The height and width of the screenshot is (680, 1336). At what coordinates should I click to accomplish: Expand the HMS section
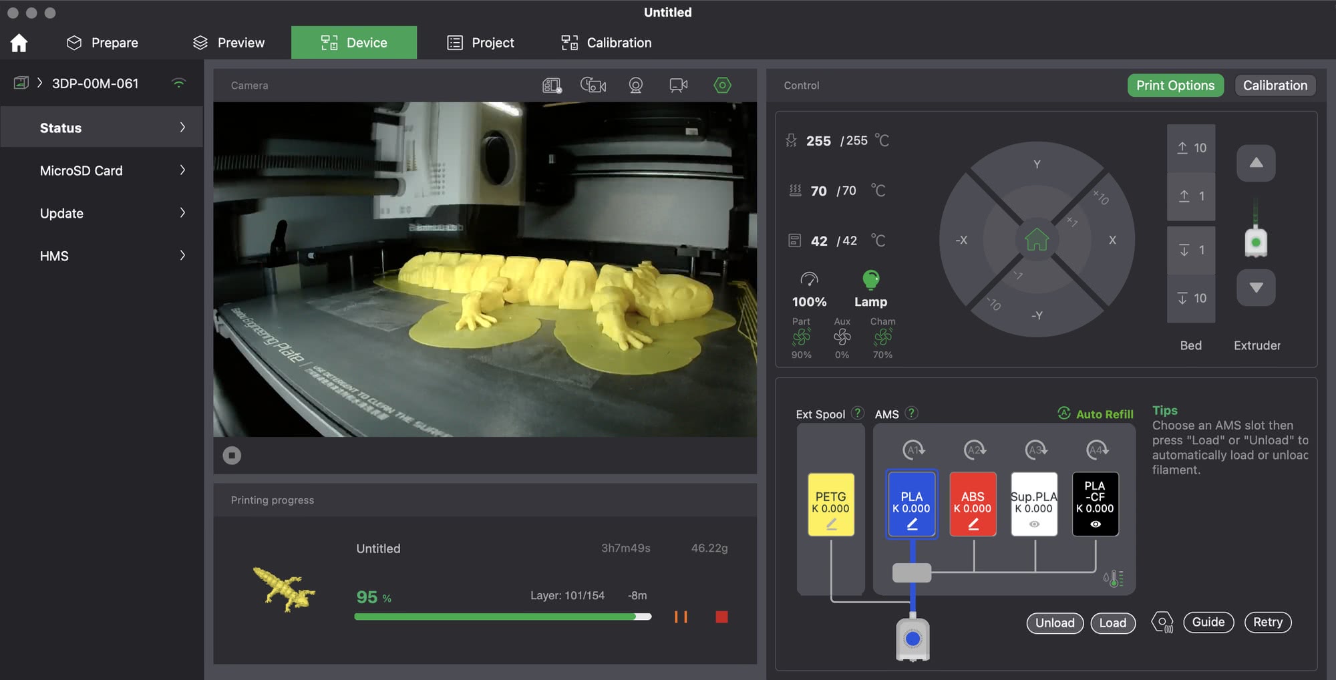pos(102,256)
